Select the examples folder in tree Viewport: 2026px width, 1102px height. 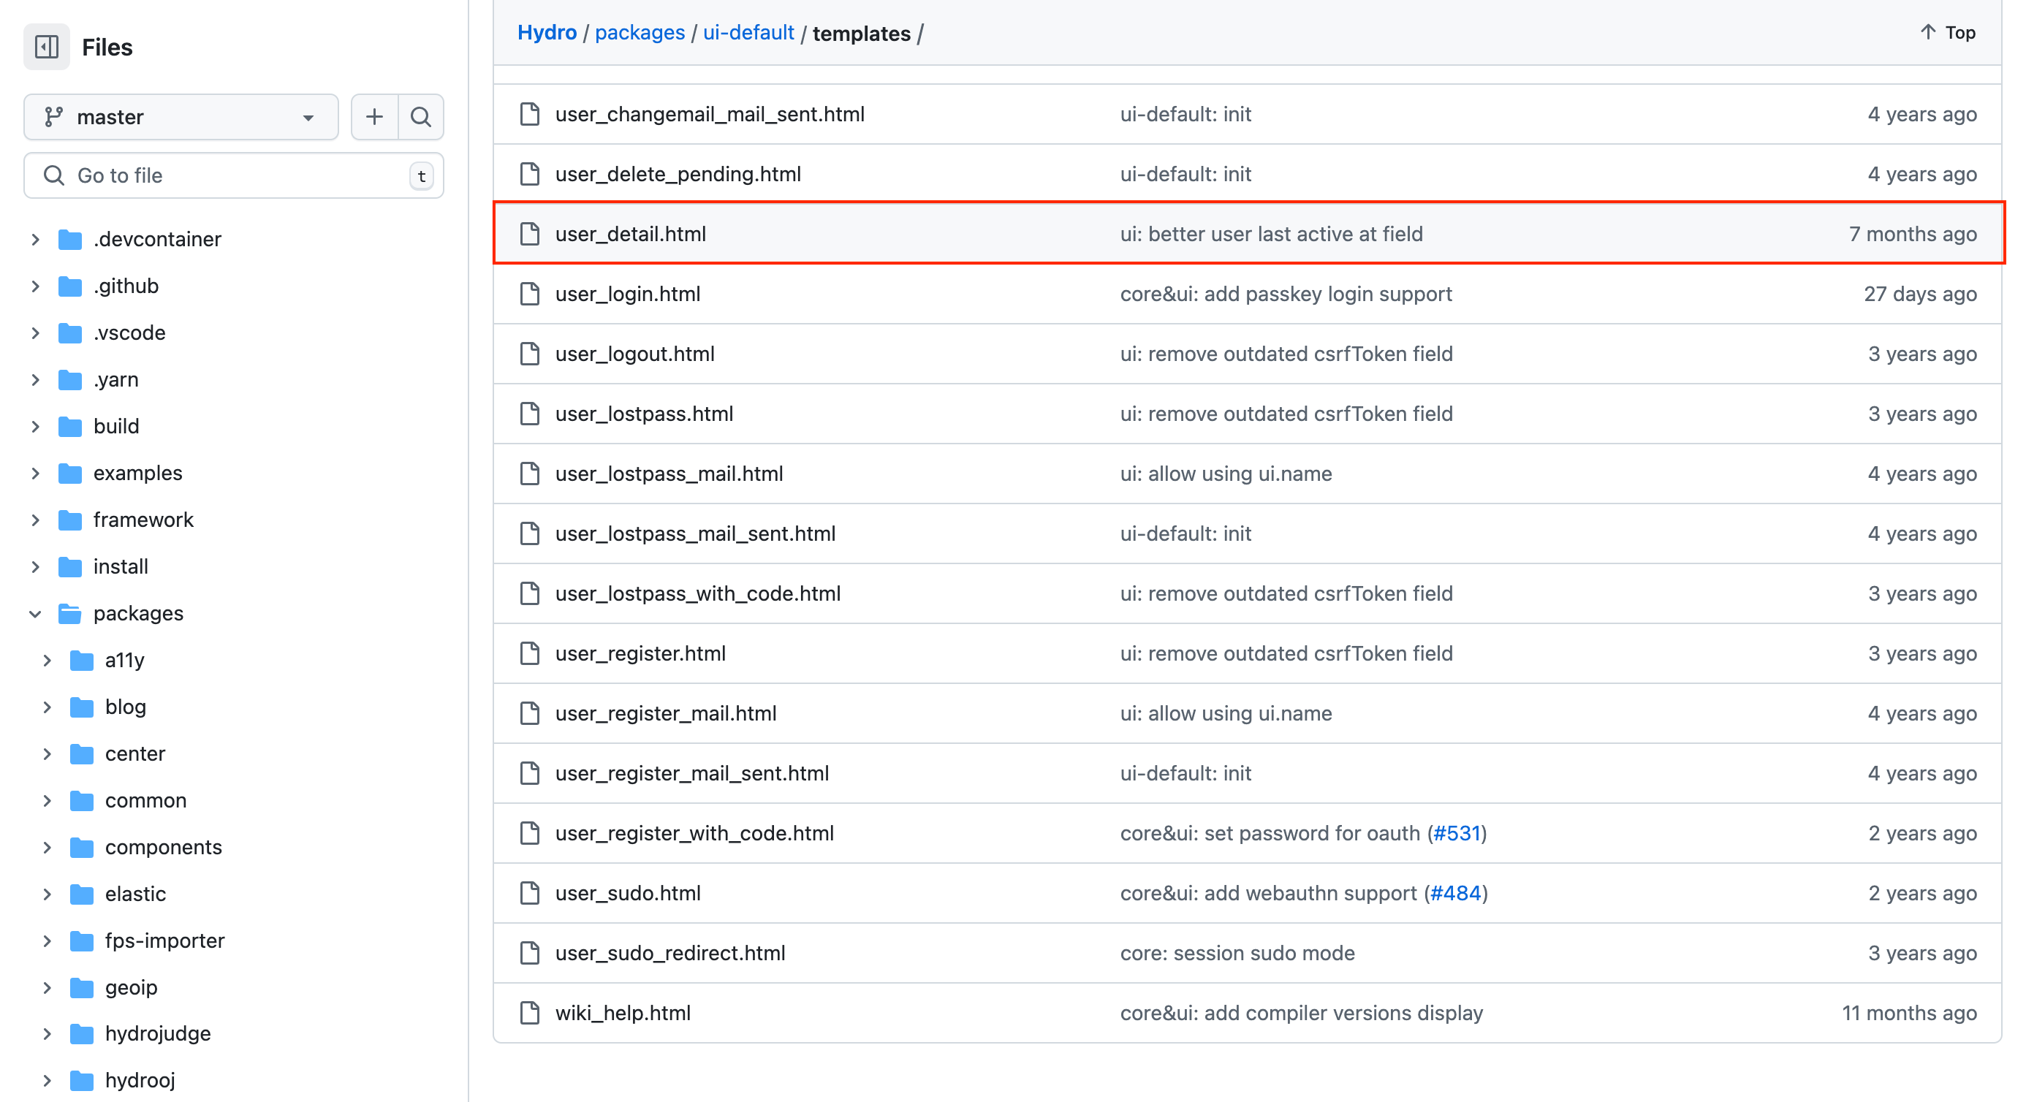[137, 473]
